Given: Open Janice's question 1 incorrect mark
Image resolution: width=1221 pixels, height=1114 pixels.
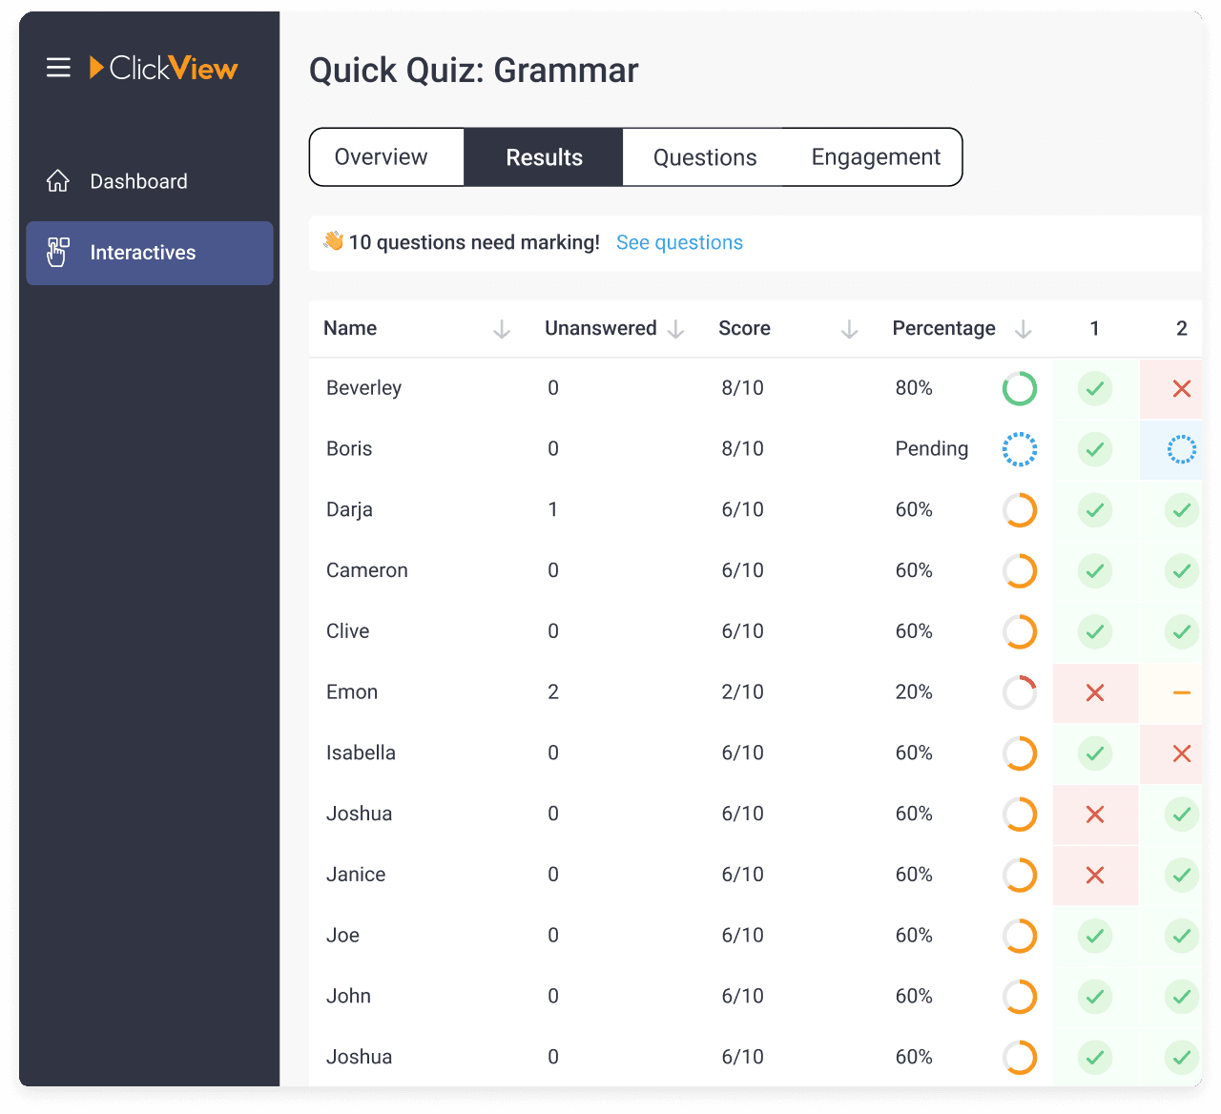Looking at the screenshot, I should (1095, 875).
